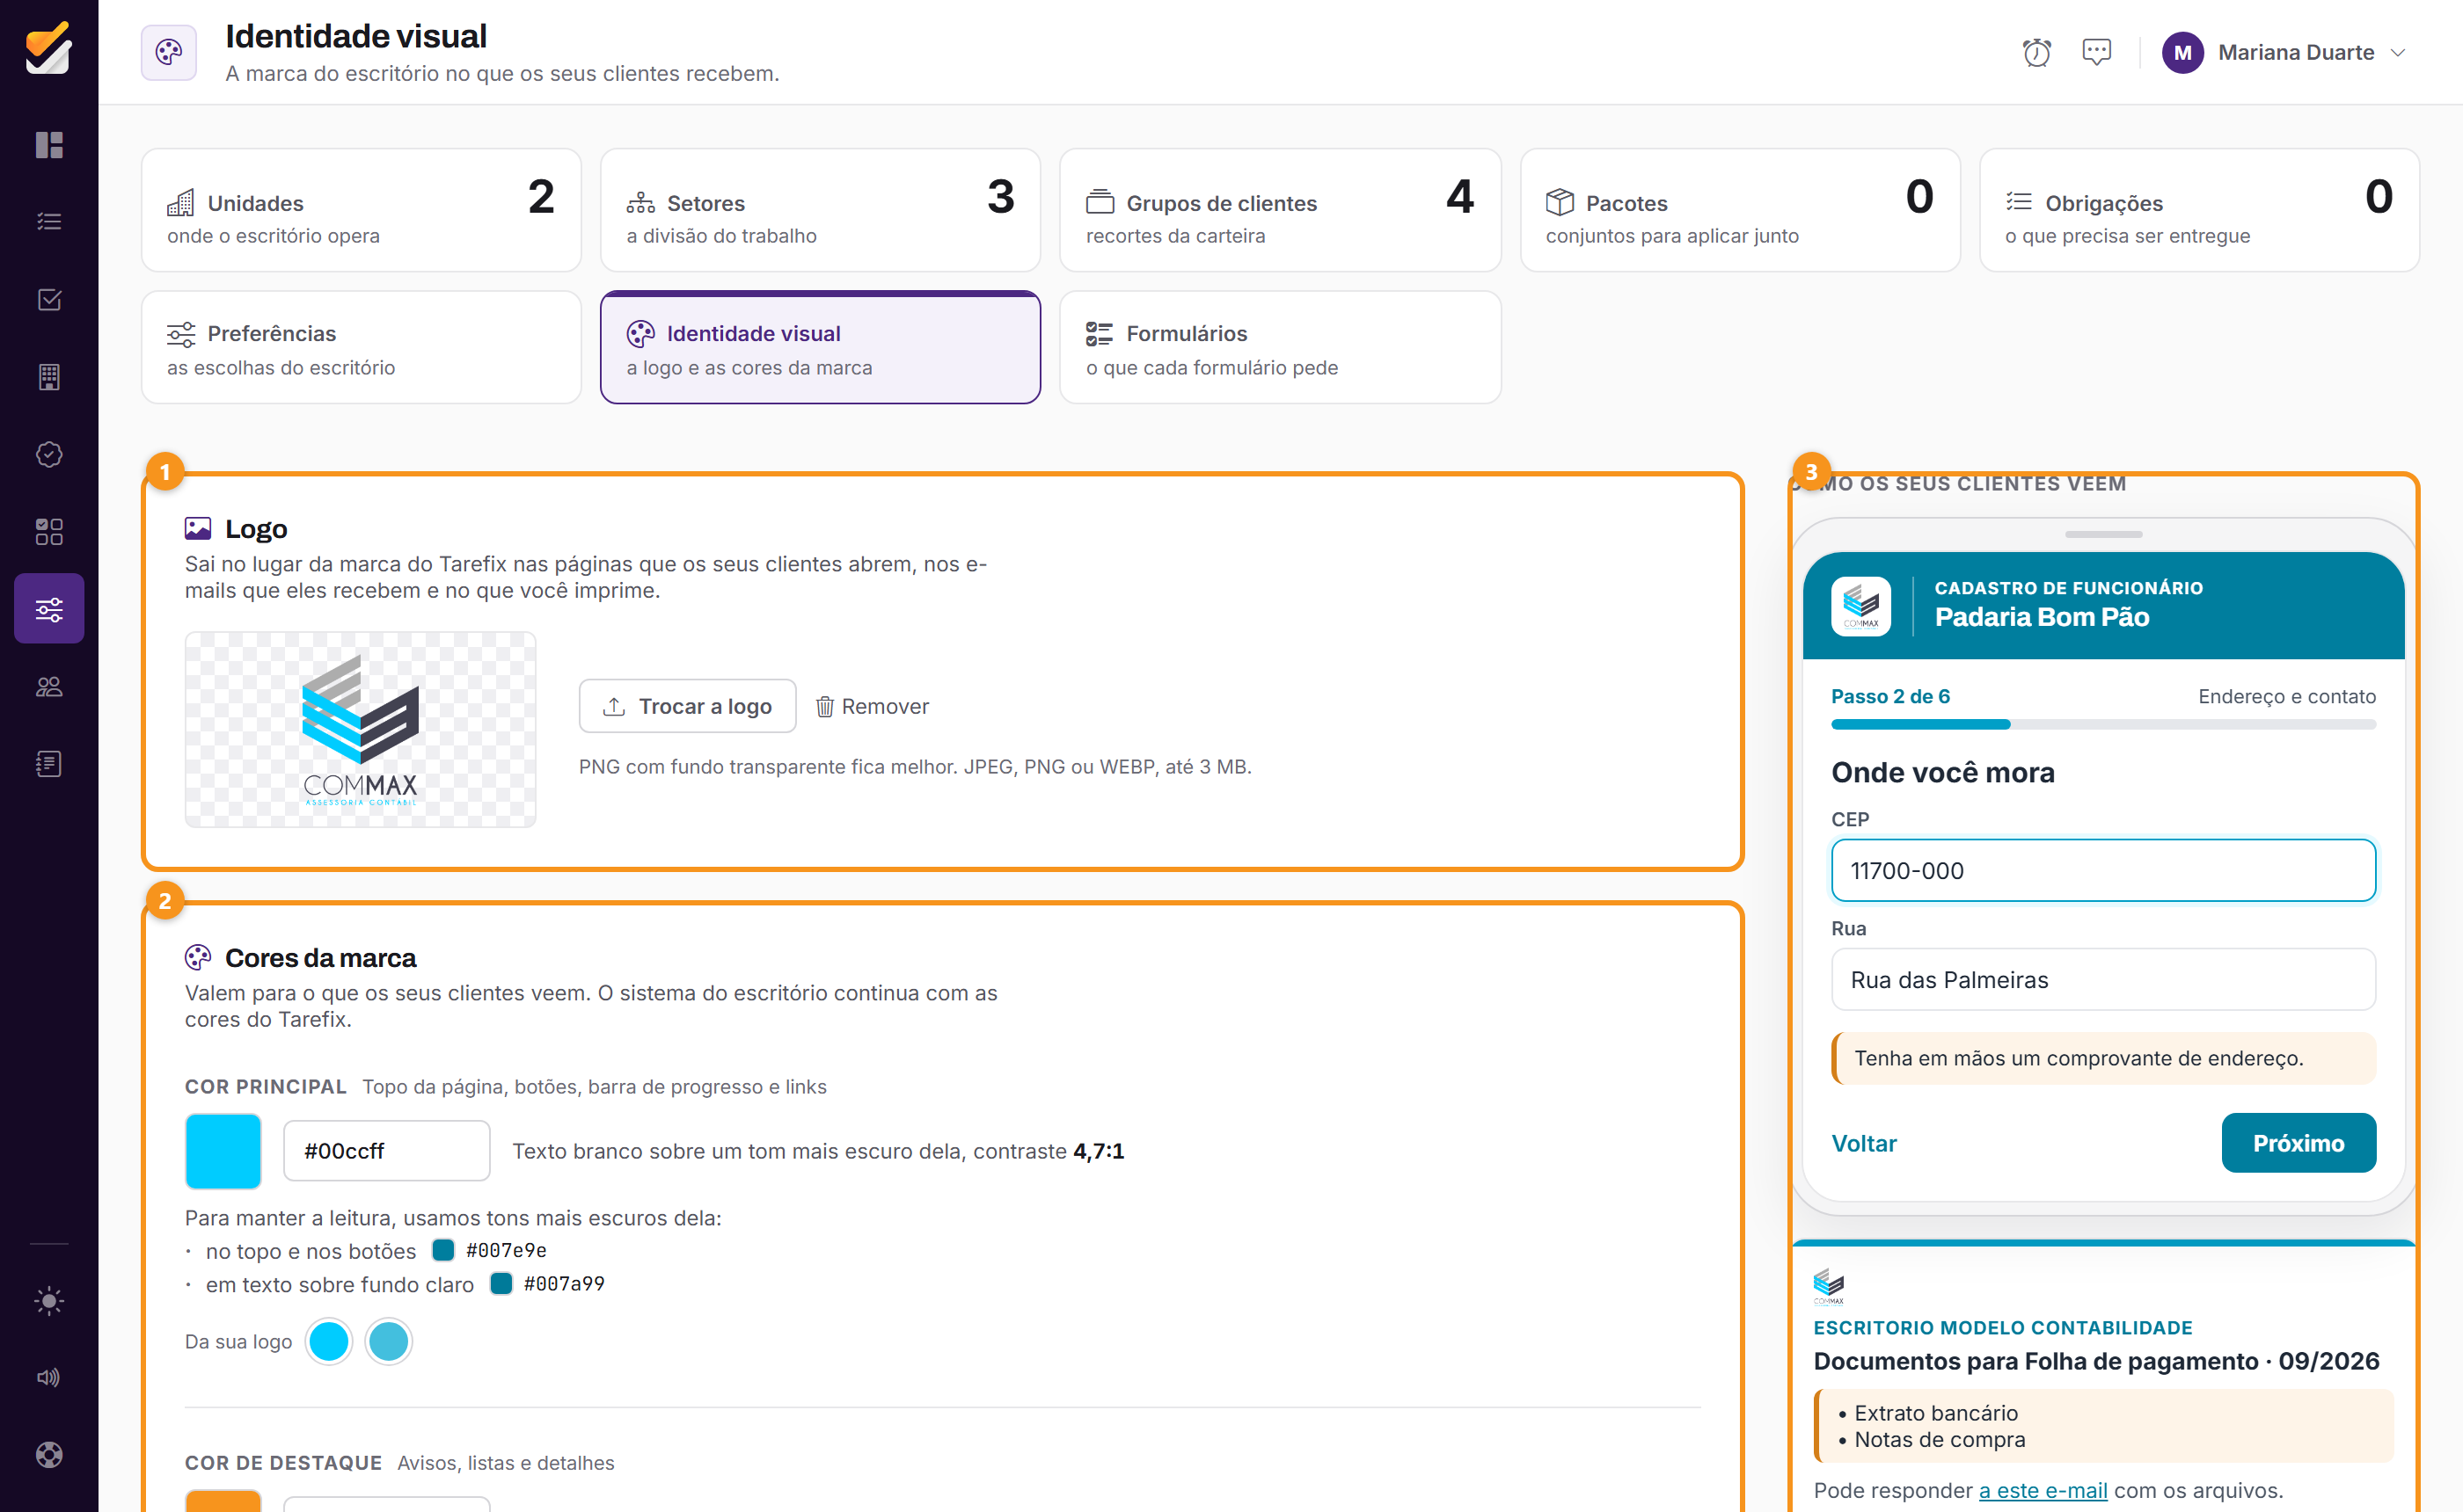
Task: Pick the first logo color suggestion
Action: click(328, 1341)
